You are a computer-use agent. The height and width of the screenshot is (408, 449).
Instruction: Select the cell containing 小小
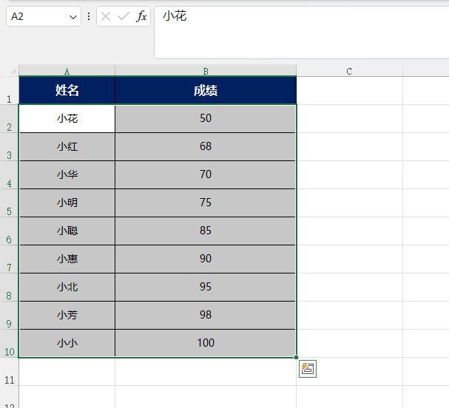tap(67, 343)
